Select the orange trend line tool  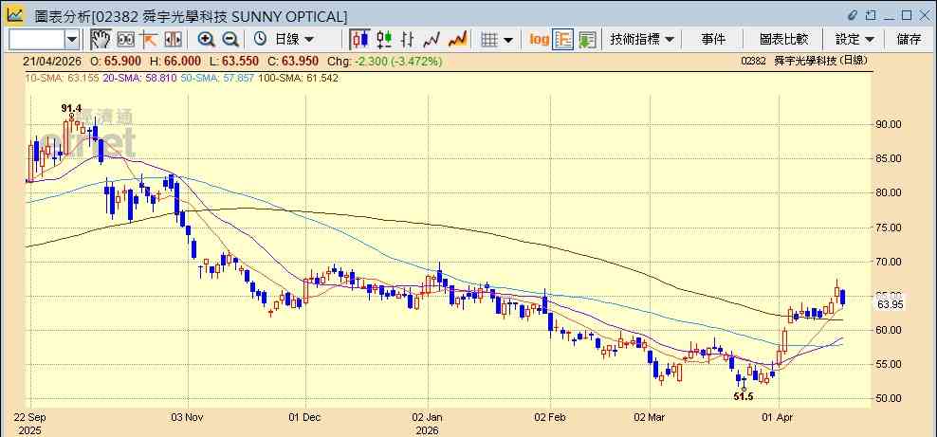(148, 40)
